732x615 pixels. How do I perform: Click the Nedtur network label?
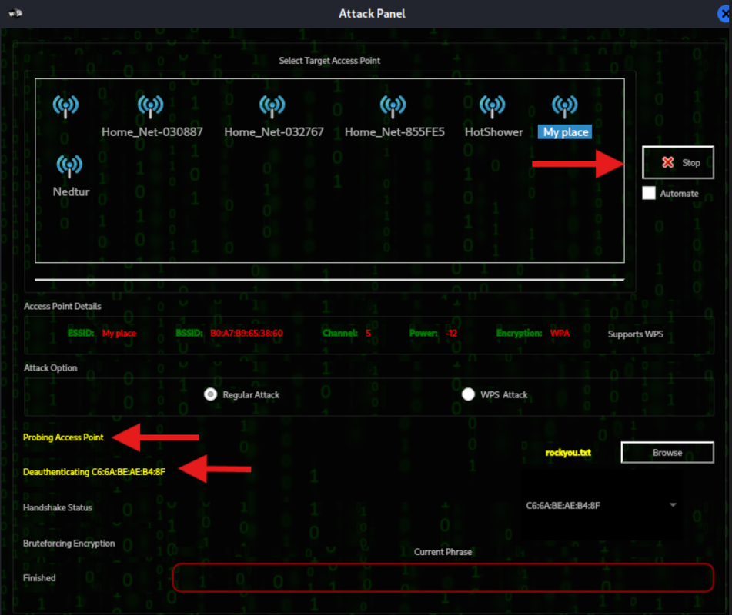coord(71,191)
